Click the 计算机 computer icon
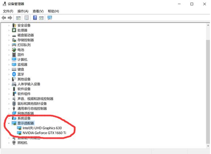 (14, 59)
